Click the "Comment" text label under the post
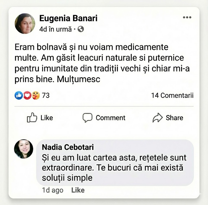This screenshot has width=208, height=205. pyautogui.click(x=110, y=118)
